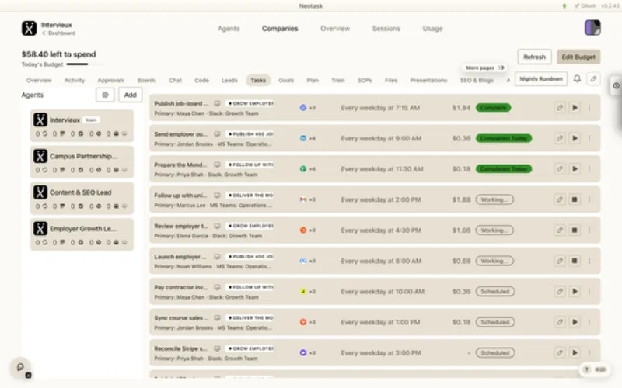The height and width of the screenshot is (388, 622).
Task: Click the Files page tab
Action: tap(391, 81)
